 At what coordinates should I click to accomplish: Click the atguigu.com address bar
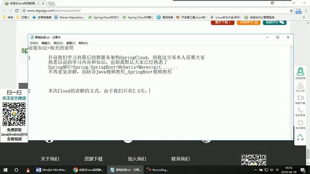pos(155,11)
